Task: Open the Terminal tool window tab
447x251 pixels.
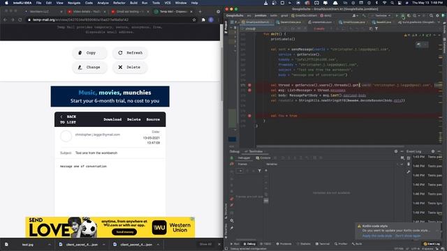Action: click(323, 244)
